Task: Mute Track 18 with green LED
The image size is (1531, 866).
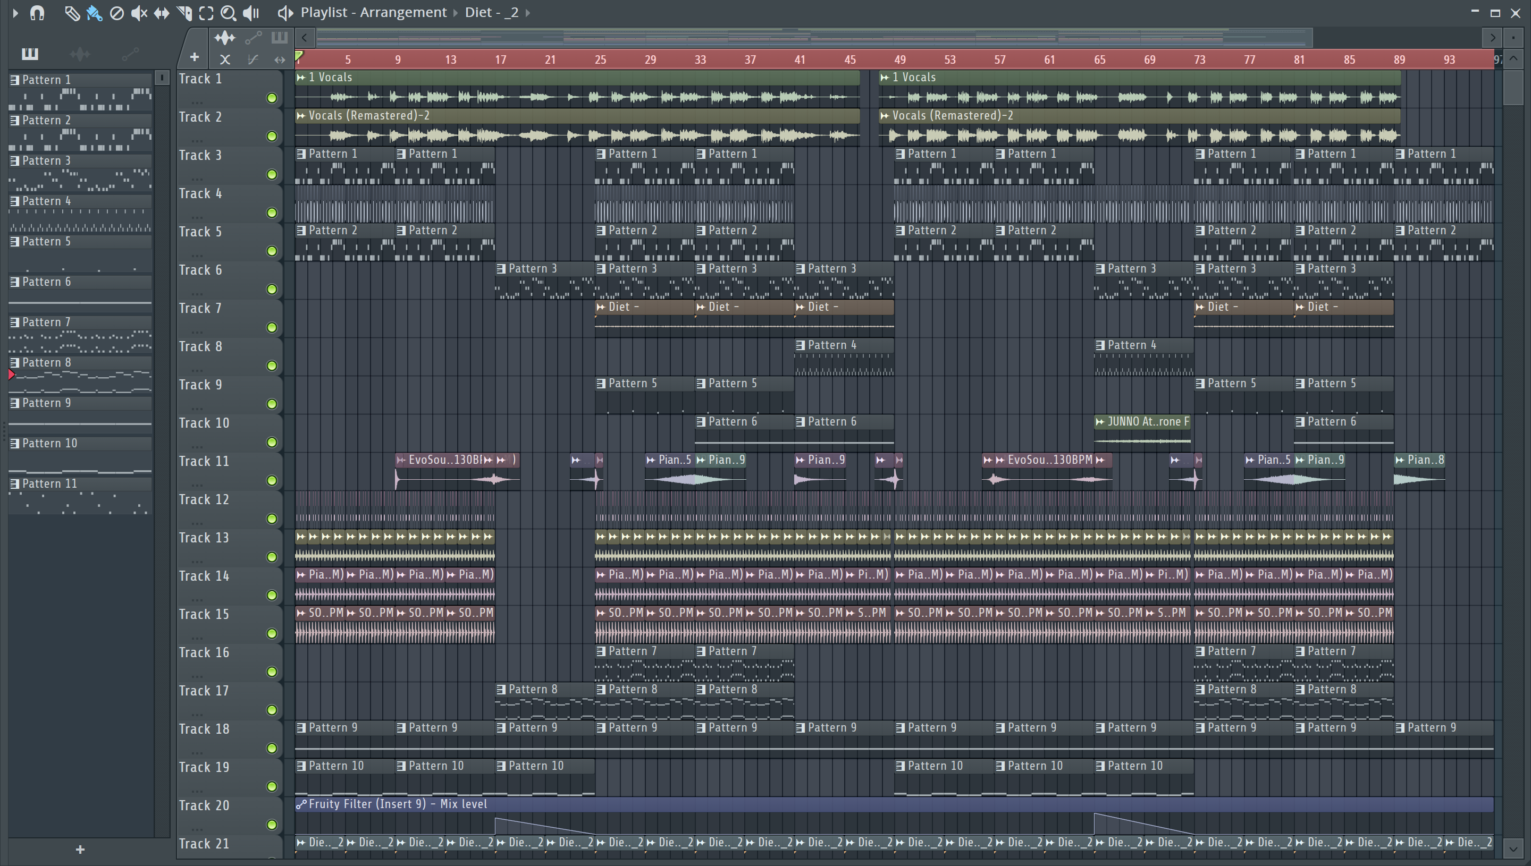Action: 272,748
